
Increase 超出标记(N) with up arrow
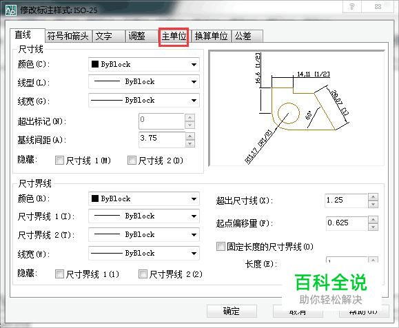click(190, 117)
